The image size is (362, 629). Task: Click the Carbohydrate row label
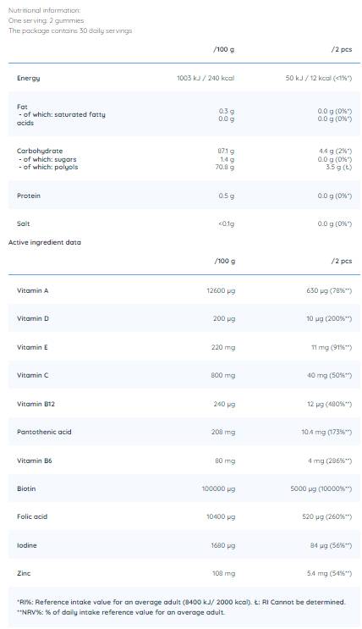point(40,151)
